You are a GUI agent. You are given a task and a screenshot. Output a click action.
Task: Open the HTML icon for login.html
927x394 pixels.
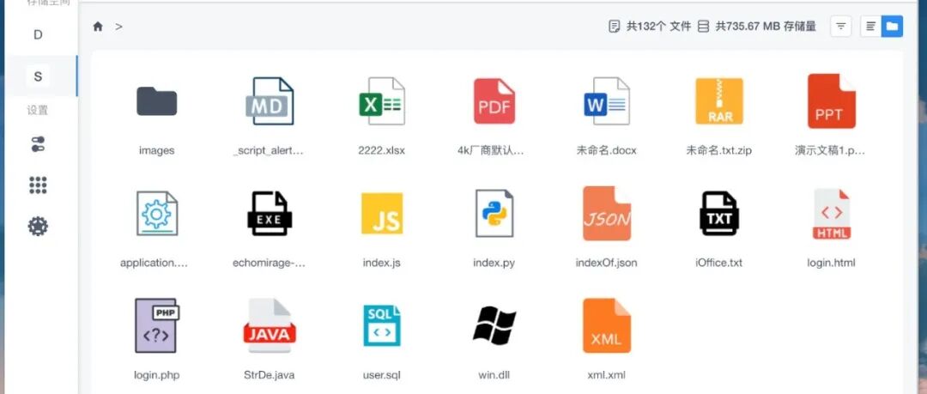click(x=831, y=214)
